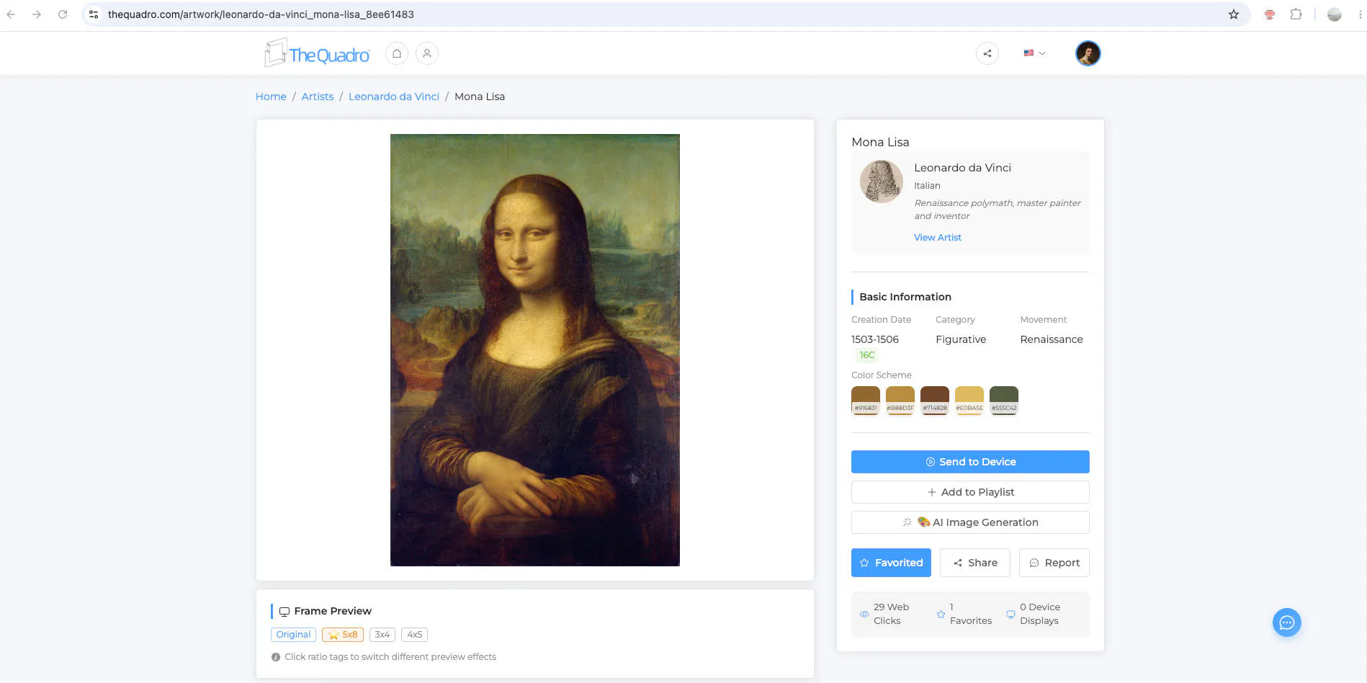Viewport: 1367px width, 683px height.
Task: Click the 16C century tag
Action: 867,355
